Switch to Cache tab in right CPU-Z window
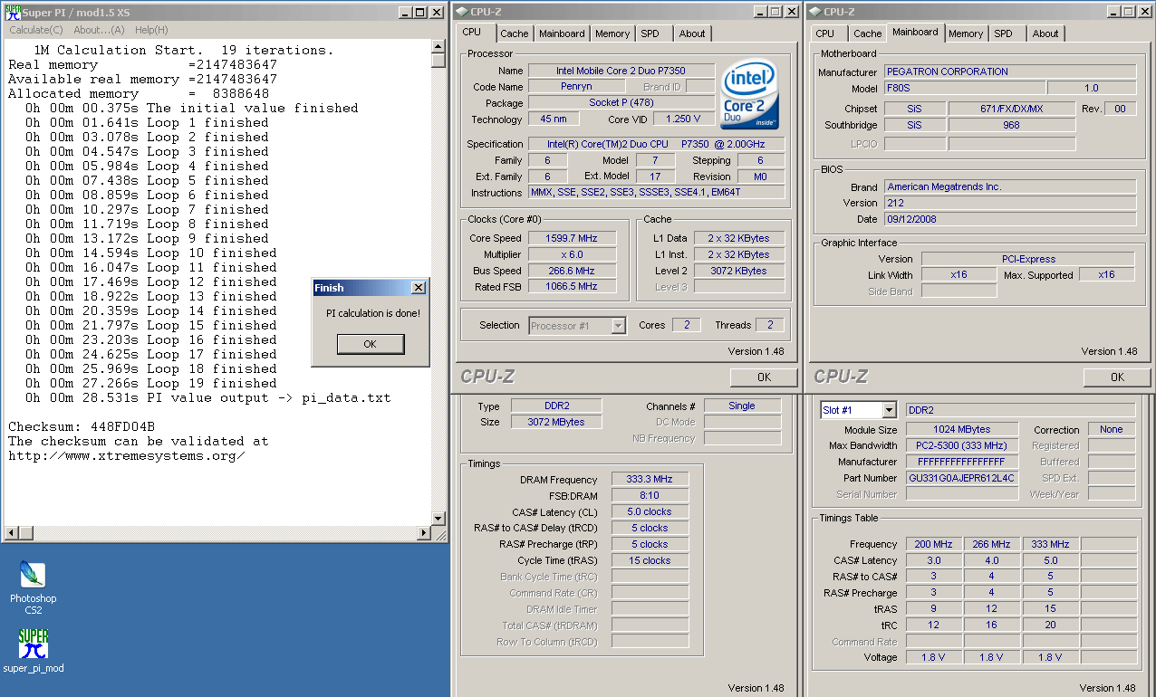 868,33
